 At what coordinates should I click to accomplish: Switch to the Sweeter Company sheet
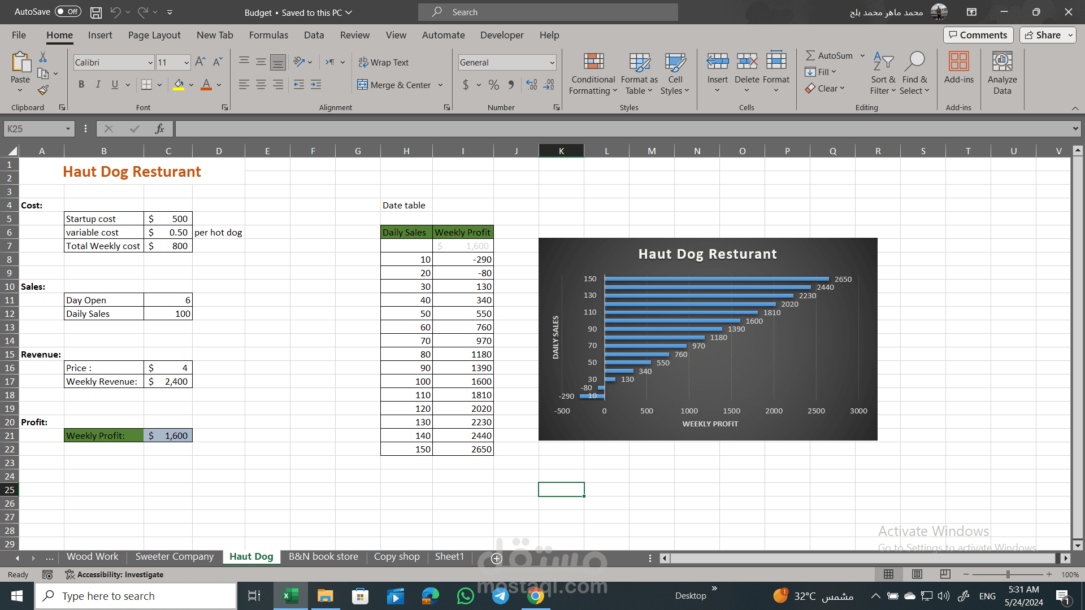pyautogui.click(x=174, y=556)
